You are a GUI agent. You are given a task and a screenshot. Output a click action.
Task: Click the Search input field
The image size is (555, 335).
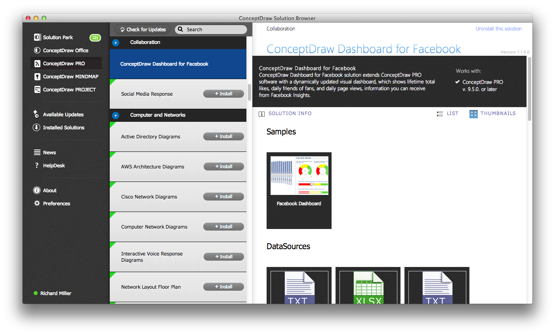[211, 29]
